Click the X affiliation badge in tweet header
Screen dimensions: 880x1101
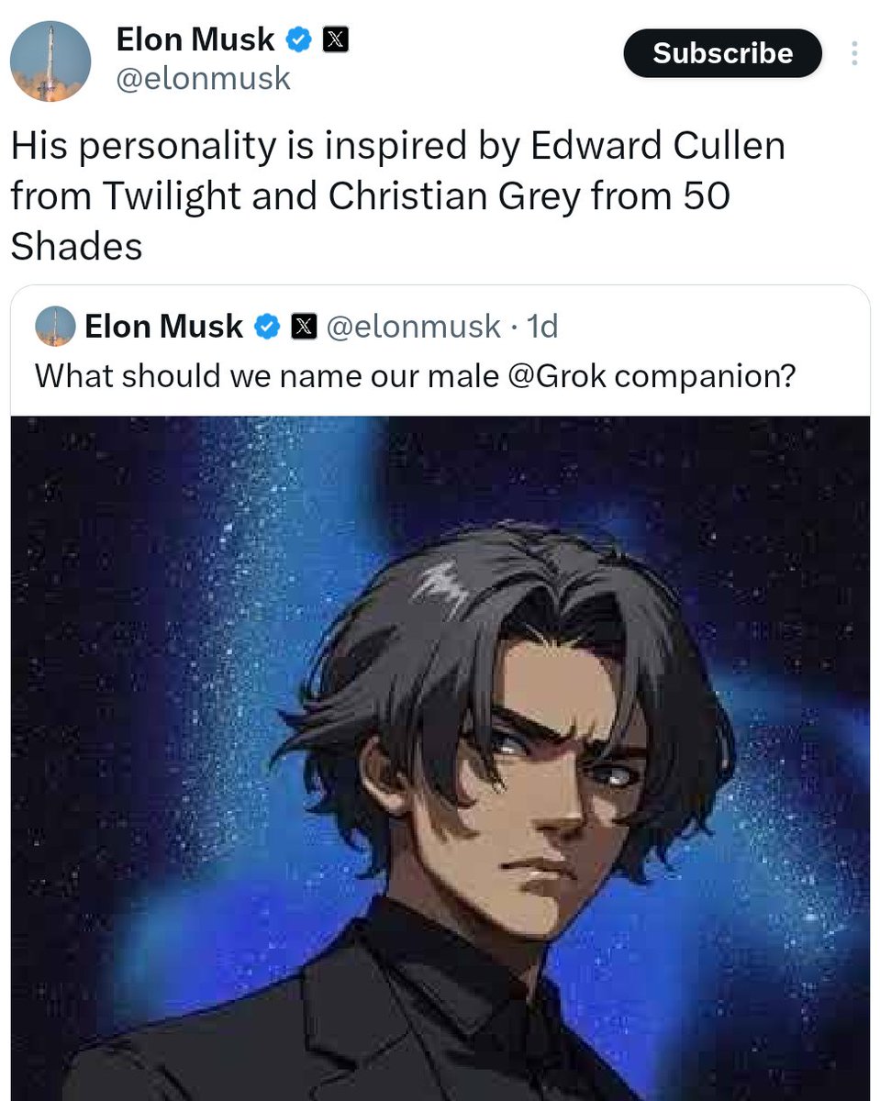click(334, 40)
